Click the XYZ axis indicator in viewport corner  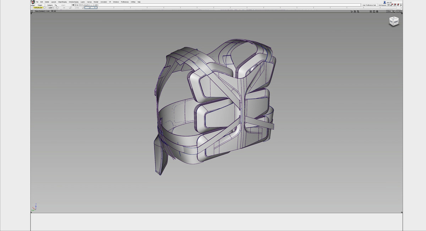tap(34, 208)
